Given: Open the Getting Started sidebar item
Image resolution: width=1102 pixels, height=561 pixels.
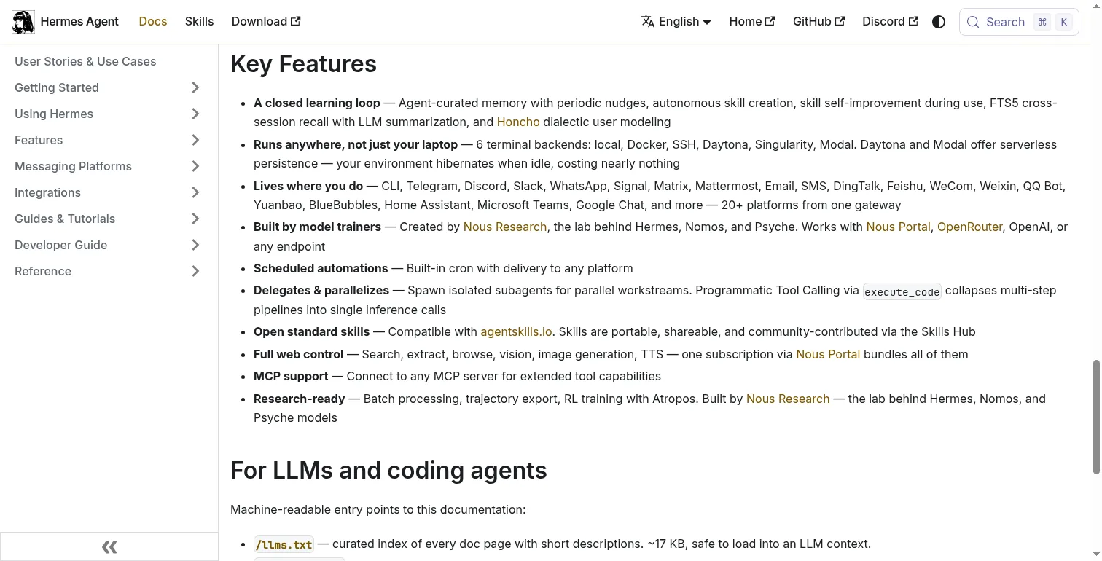Looking at the screenshot, I should (57, 87).
